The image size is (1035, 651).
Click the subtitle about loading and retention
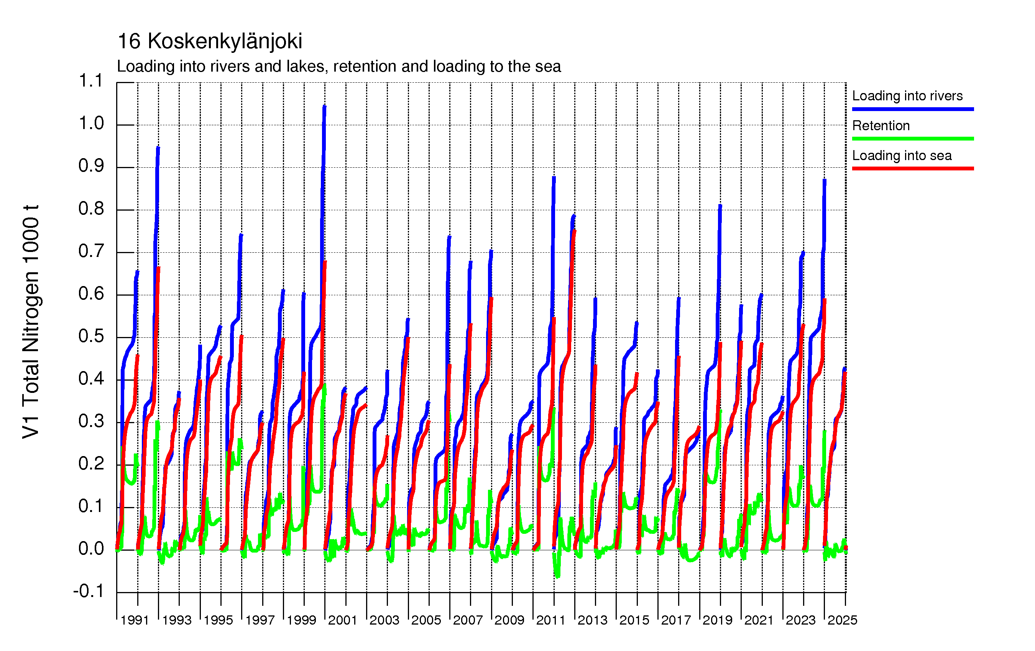[339, 67]
